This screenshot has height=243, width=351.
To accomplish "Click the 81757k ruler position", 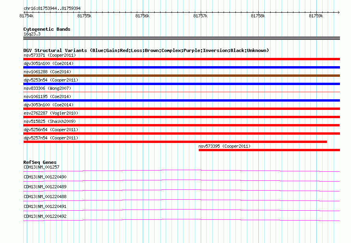I will coord(200,16).
